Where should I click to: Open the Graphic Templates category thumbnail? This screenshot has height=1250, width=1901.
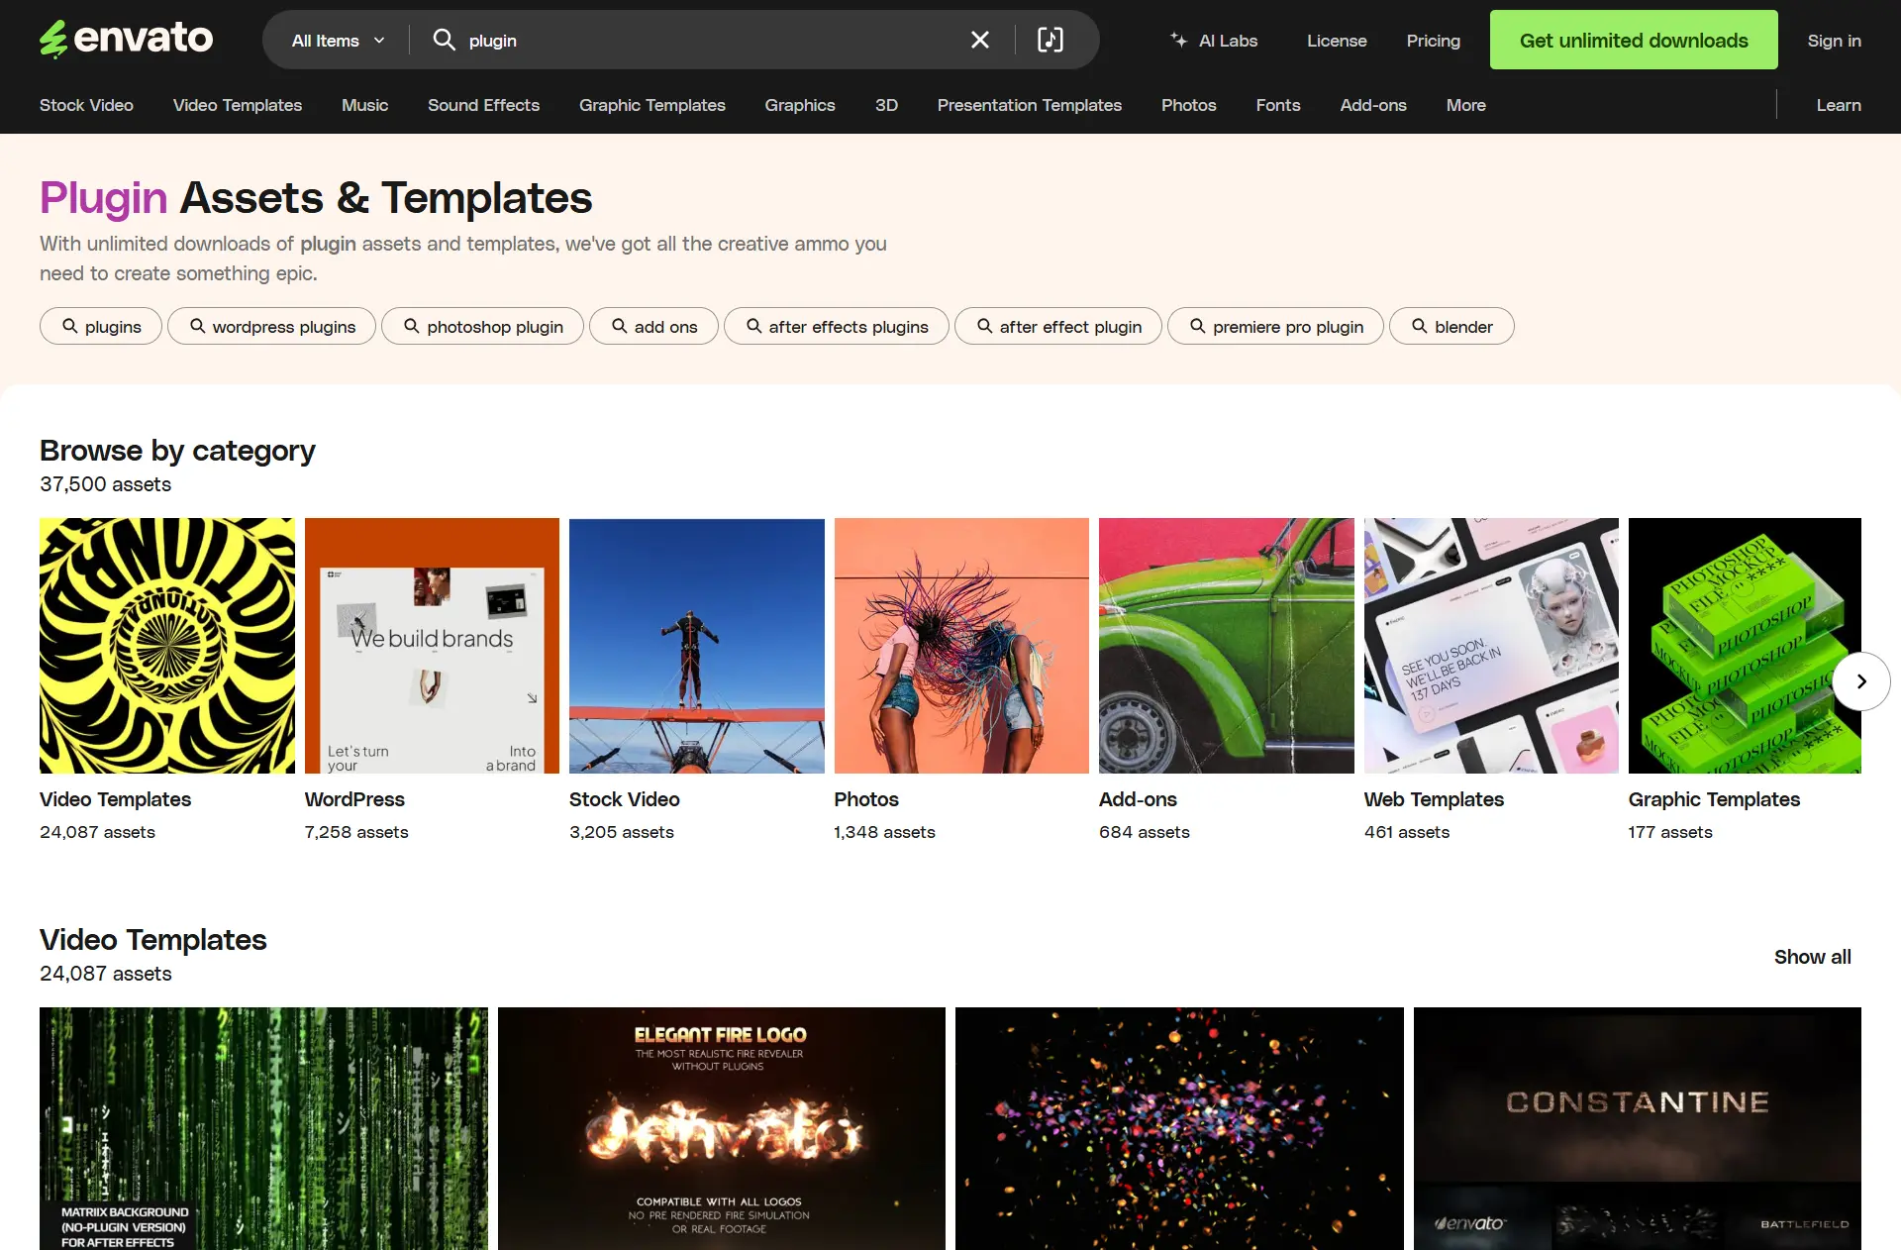(x=1745, y=646)
